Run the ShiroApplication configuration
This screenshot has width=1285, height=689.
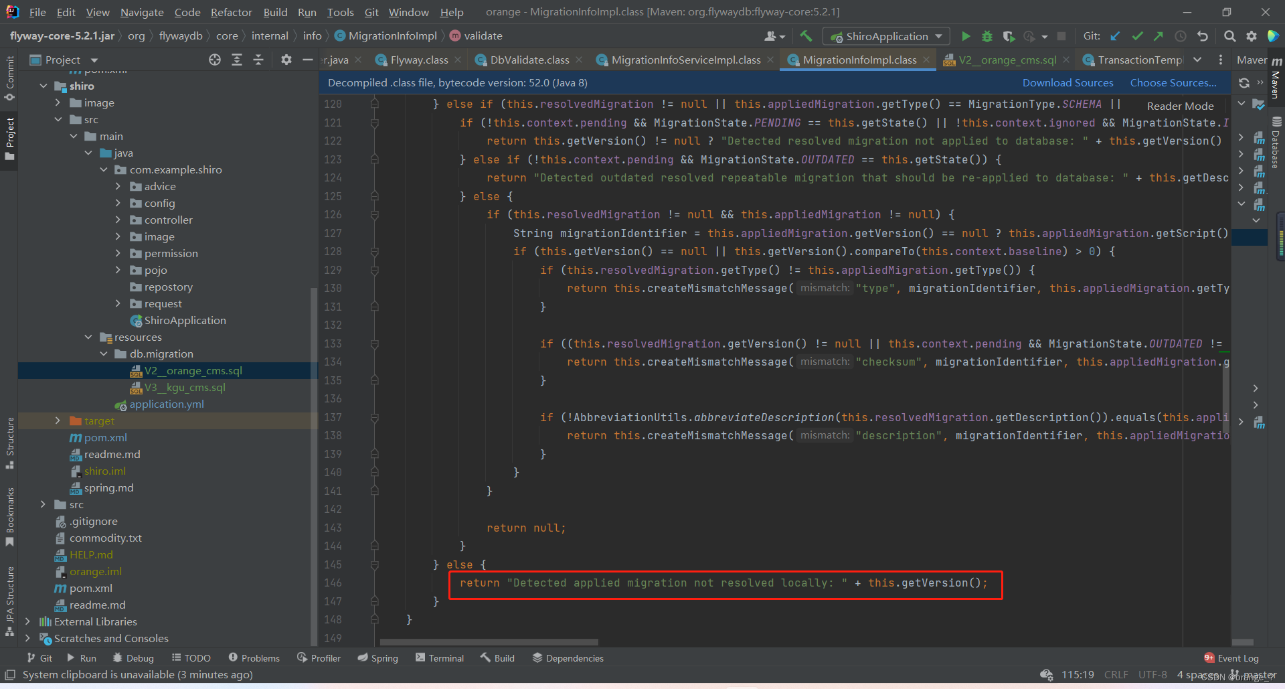coord(966,36)
